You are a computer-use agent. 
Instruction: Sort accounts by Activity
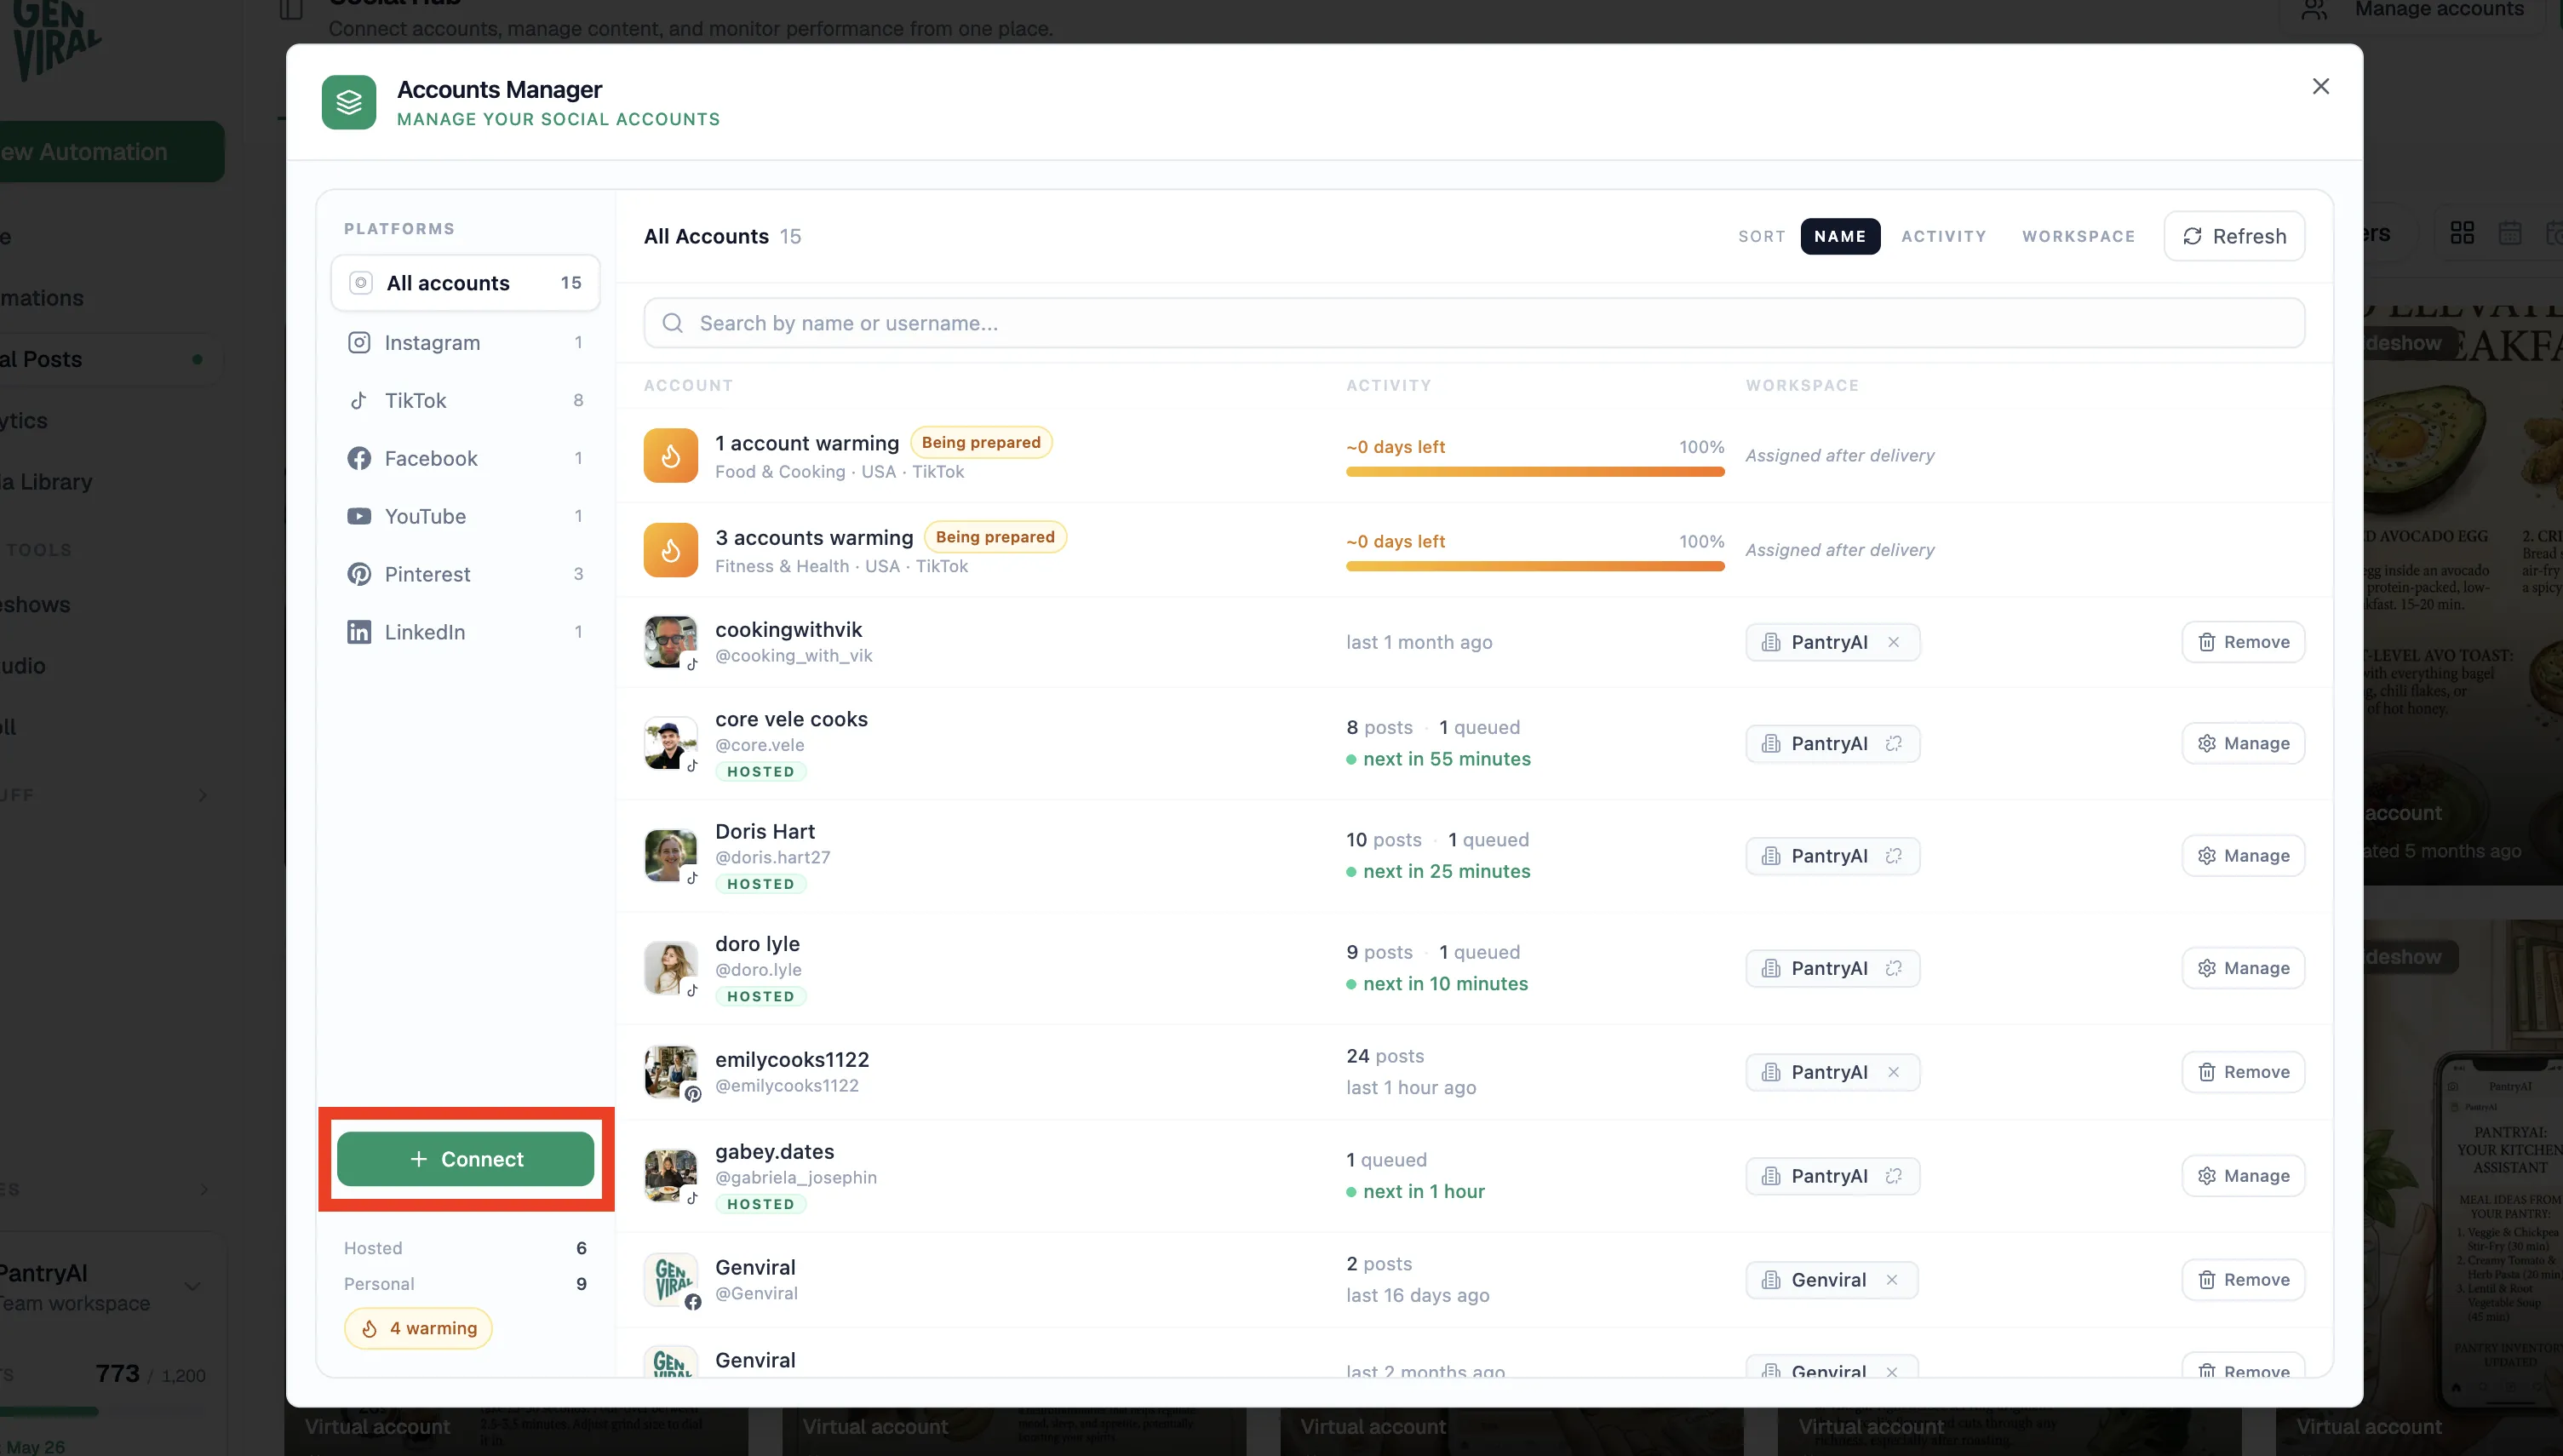[1943, 237]
